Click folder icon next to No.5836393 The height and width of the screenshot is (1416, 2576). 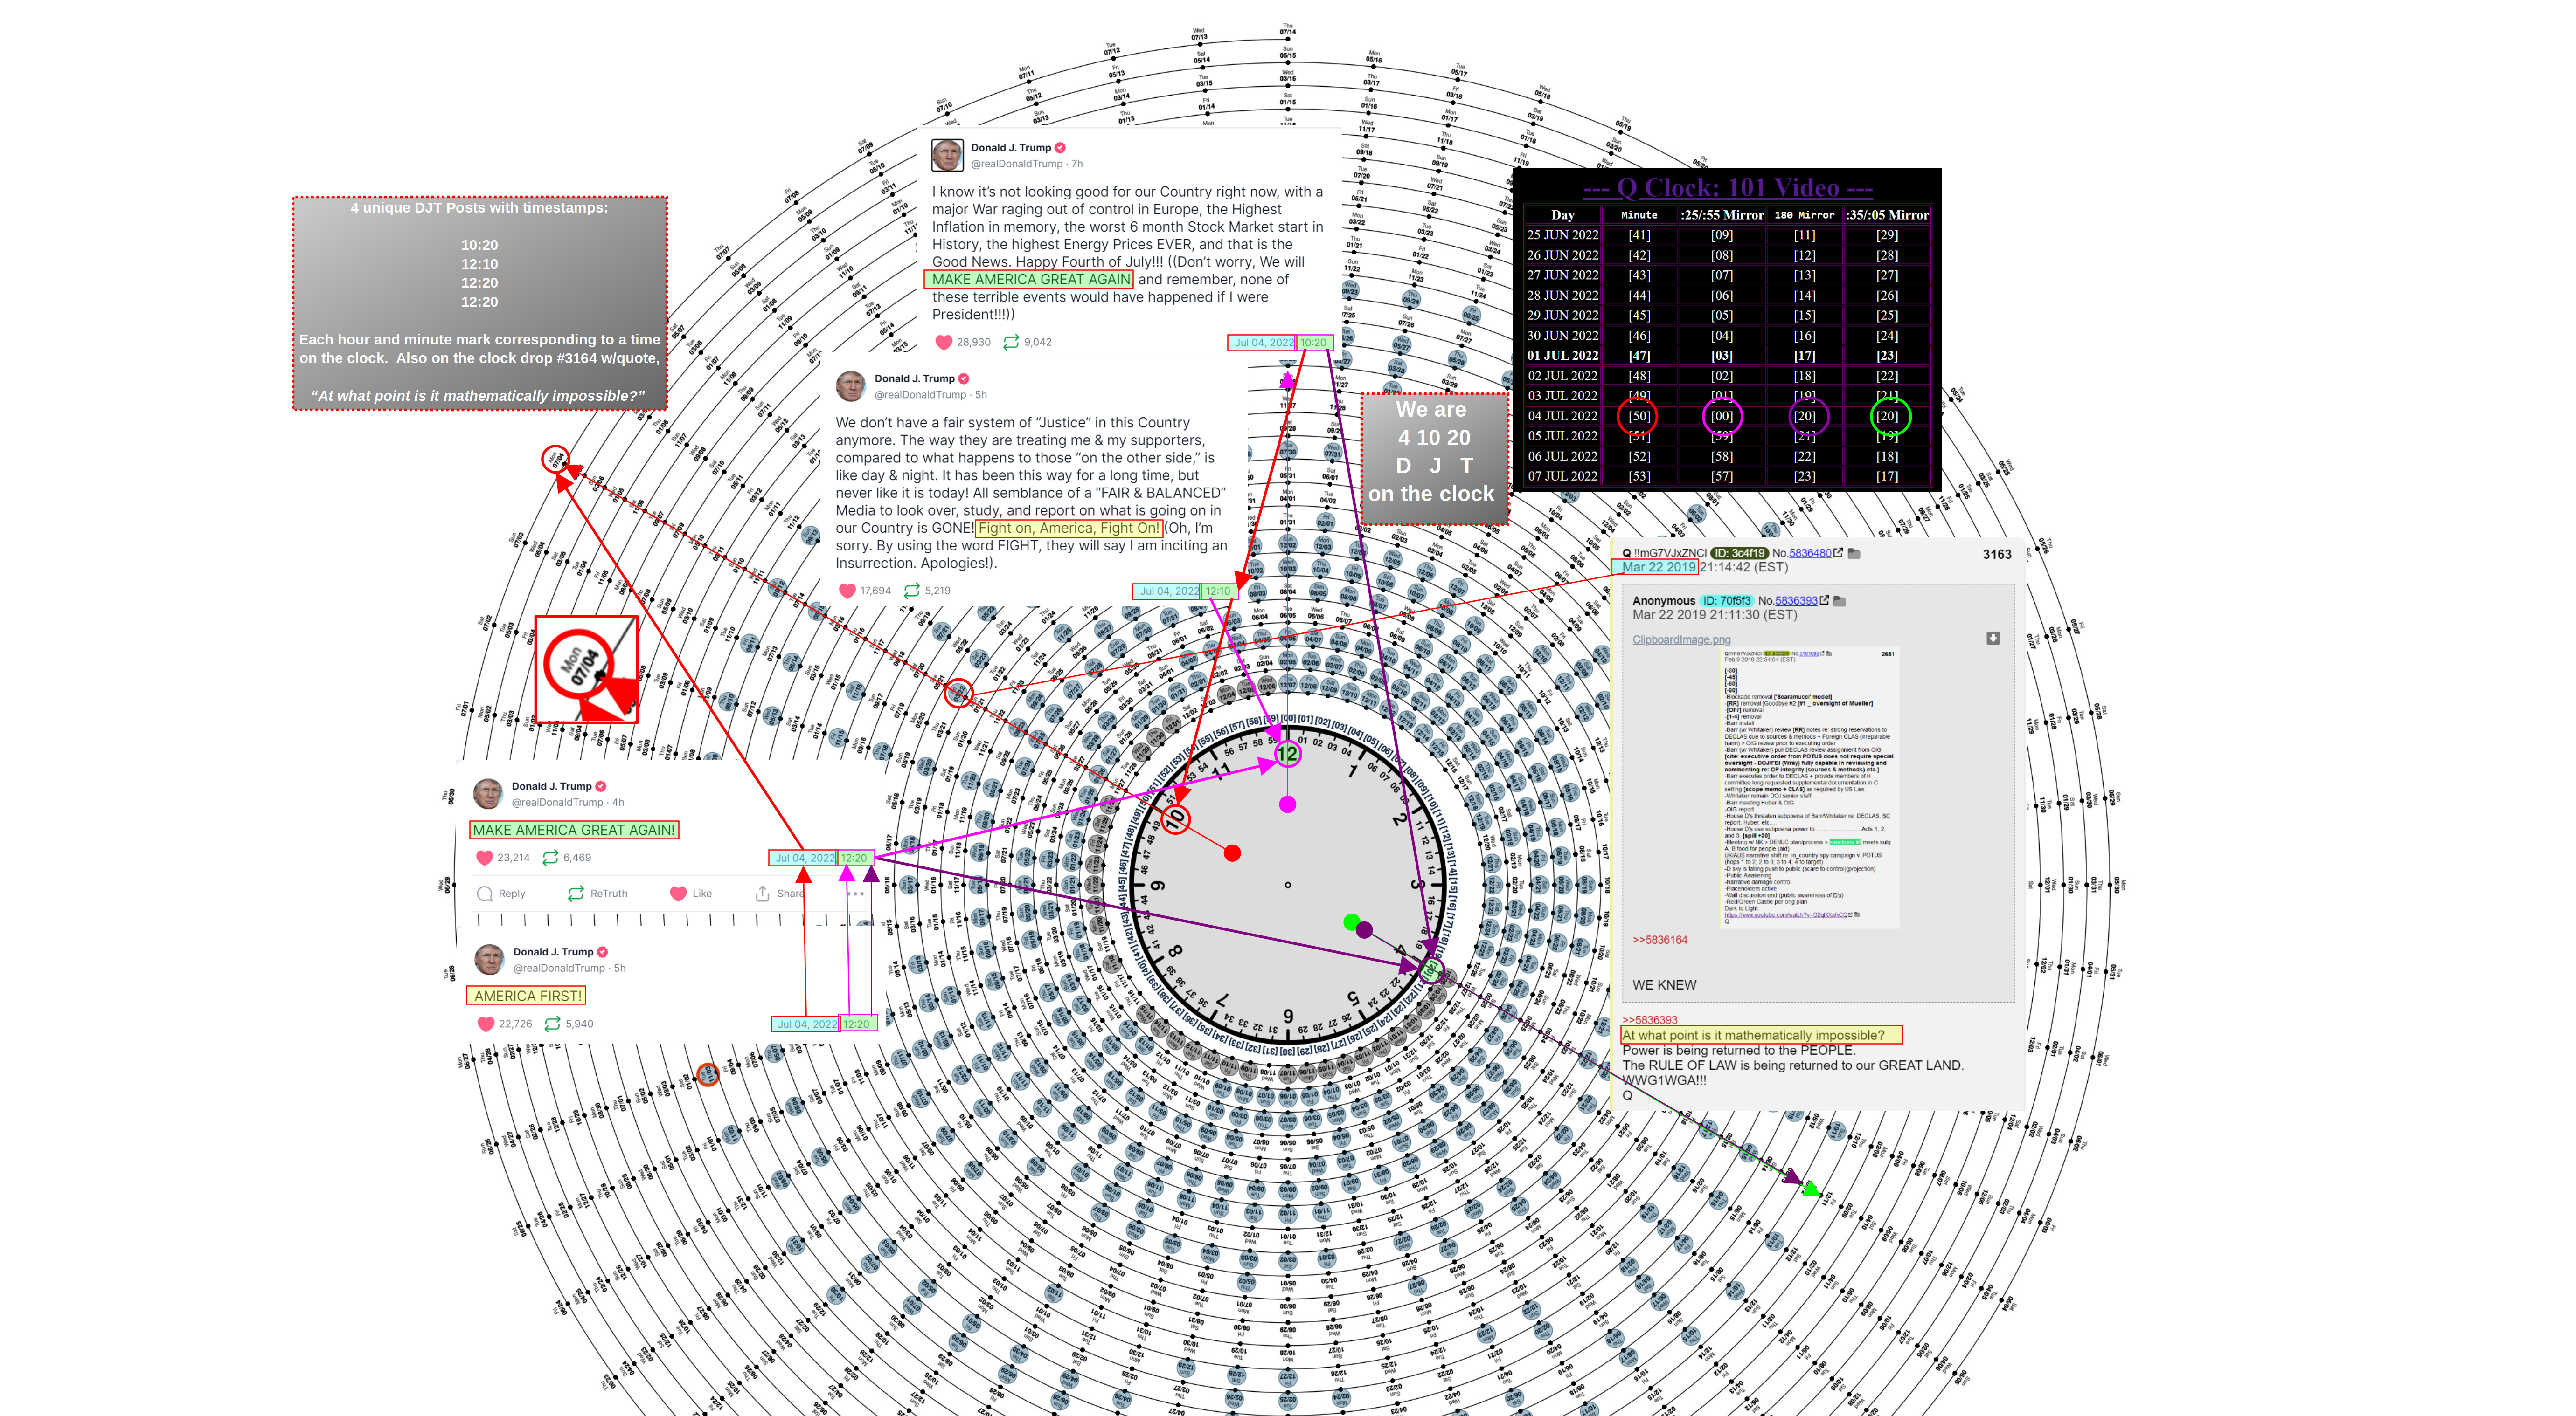coord(1840,601)
